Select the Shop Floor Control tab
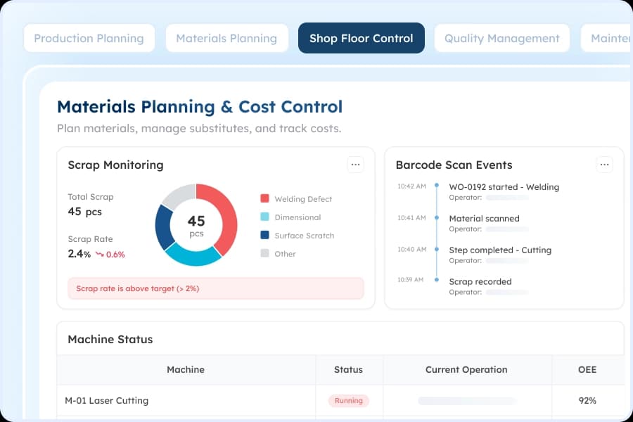Image resolution: width=633 pixels, height=422 pixels. click(362, 39)
